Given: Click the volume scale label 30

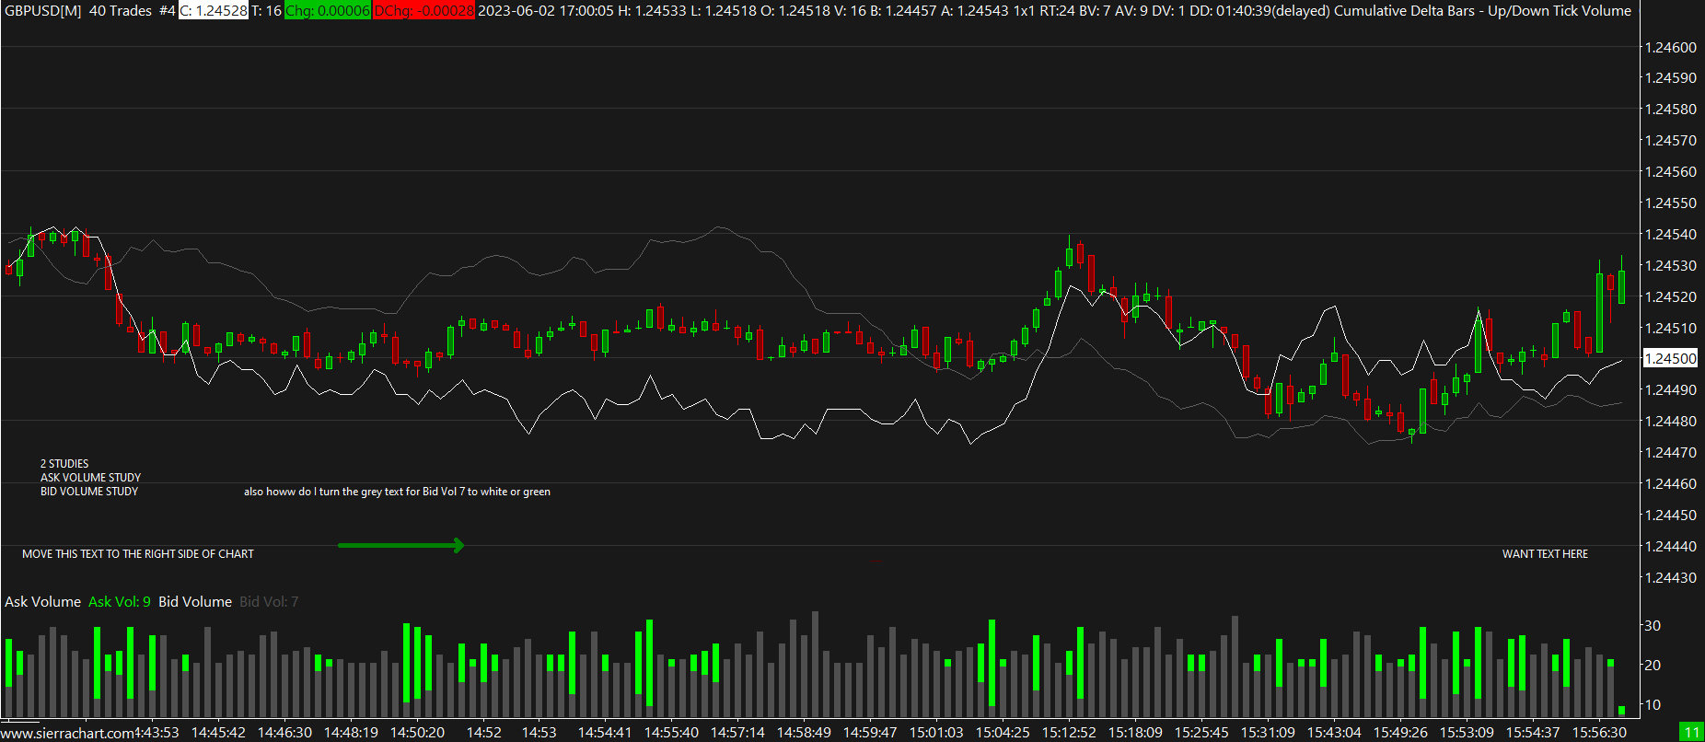Looking at the screenshot, I should coord(1653,626).
